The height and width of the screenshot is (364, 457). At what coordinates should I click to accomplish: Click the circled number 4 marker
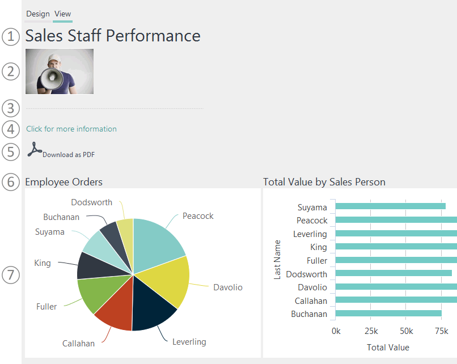[x=11, y=129]
